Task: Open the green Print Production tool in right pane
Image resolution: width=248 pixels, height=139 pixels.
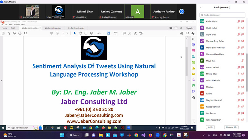Action: pos(193,86)
